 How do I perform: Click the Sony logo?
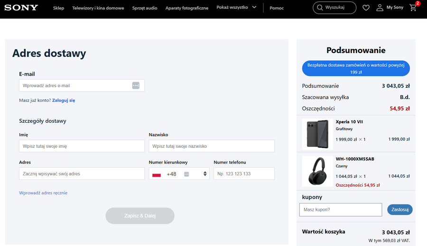[x=21, y=8]
